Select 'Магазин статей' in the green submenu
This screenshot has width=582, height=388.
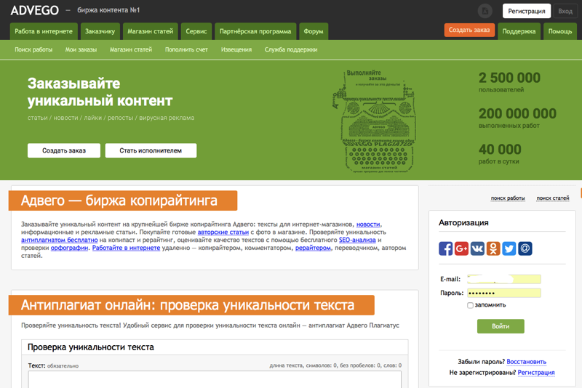(131, 49)
